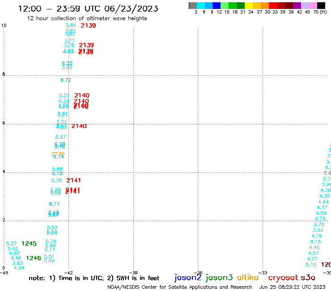Click the 4.57 wave height value
The height and width of the screenshot is (291, 331).
tap(313, 253)
